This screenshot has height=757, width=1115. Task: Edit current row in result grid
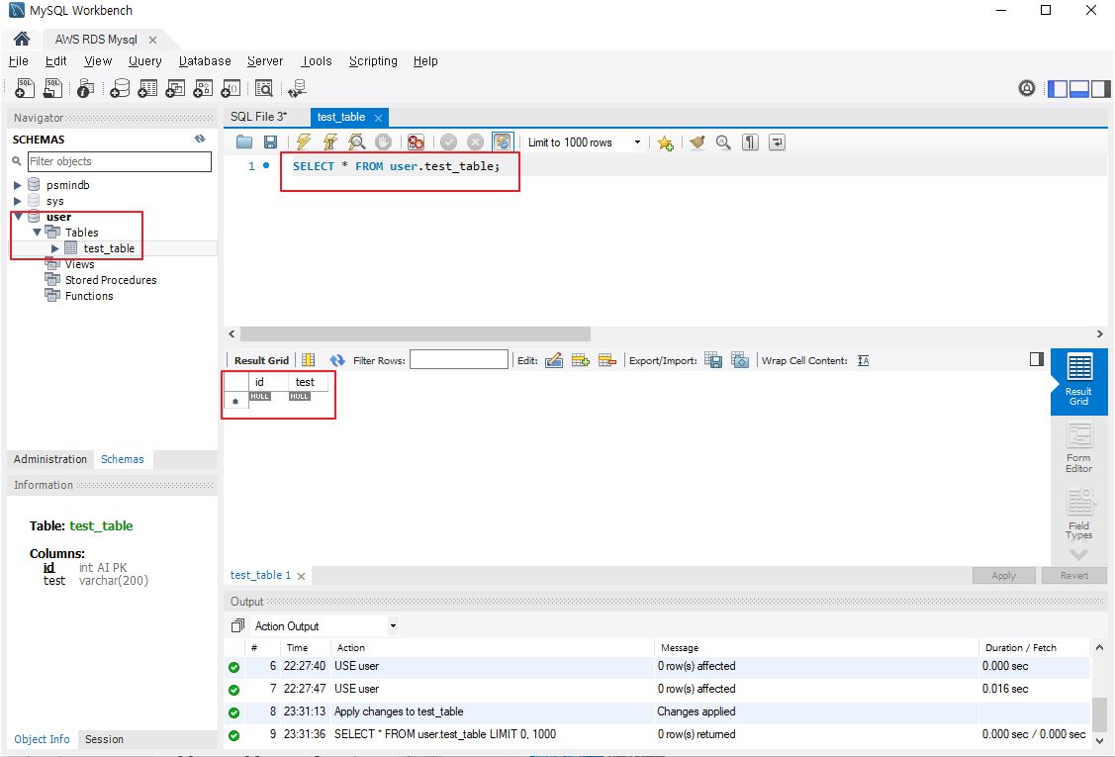[x=554, y=361]
